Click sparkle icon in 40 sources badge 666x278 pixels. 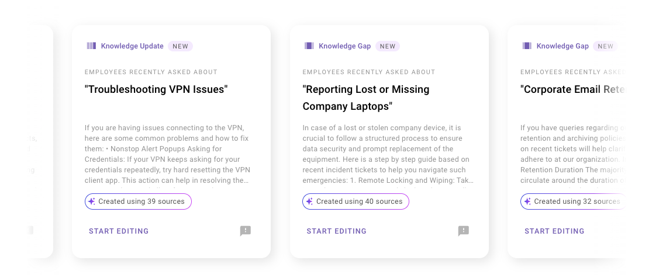(x=309, y=201)
